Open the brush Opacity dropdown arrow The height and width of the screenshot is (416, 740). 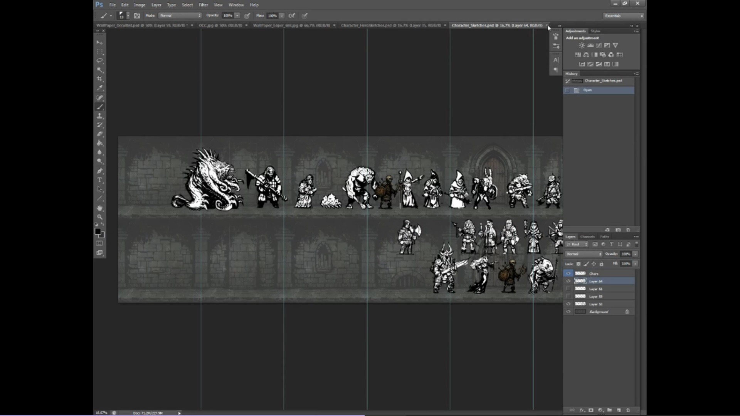tap(237, 16)
